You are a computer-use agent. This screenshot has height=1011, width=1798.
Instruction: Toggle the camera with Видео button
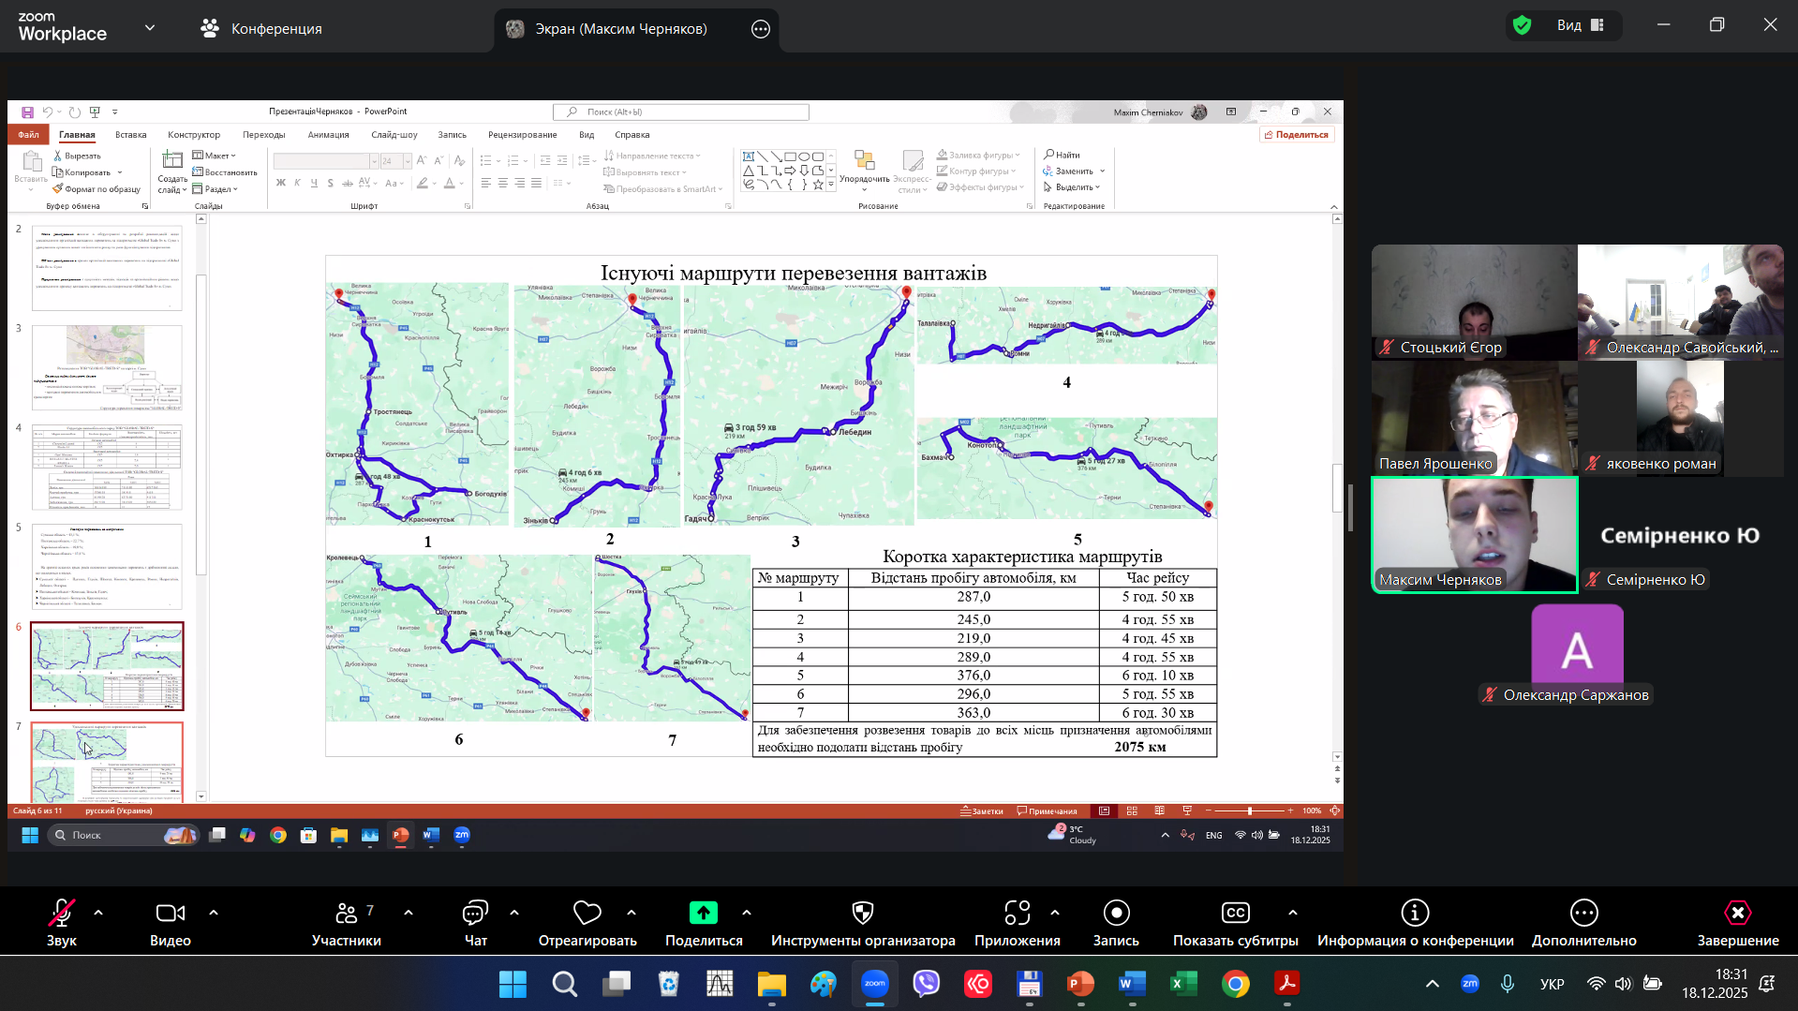170,914
